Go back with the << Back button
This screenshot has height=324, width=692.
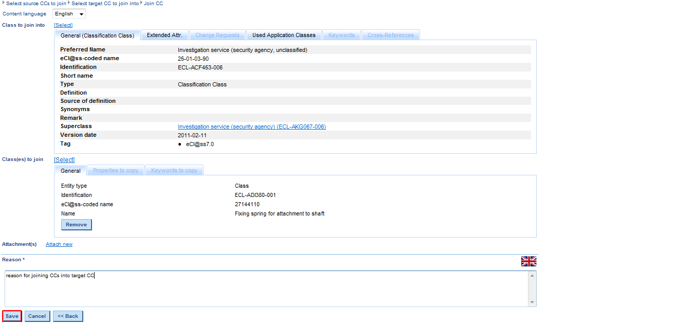(x=68, y=316)
